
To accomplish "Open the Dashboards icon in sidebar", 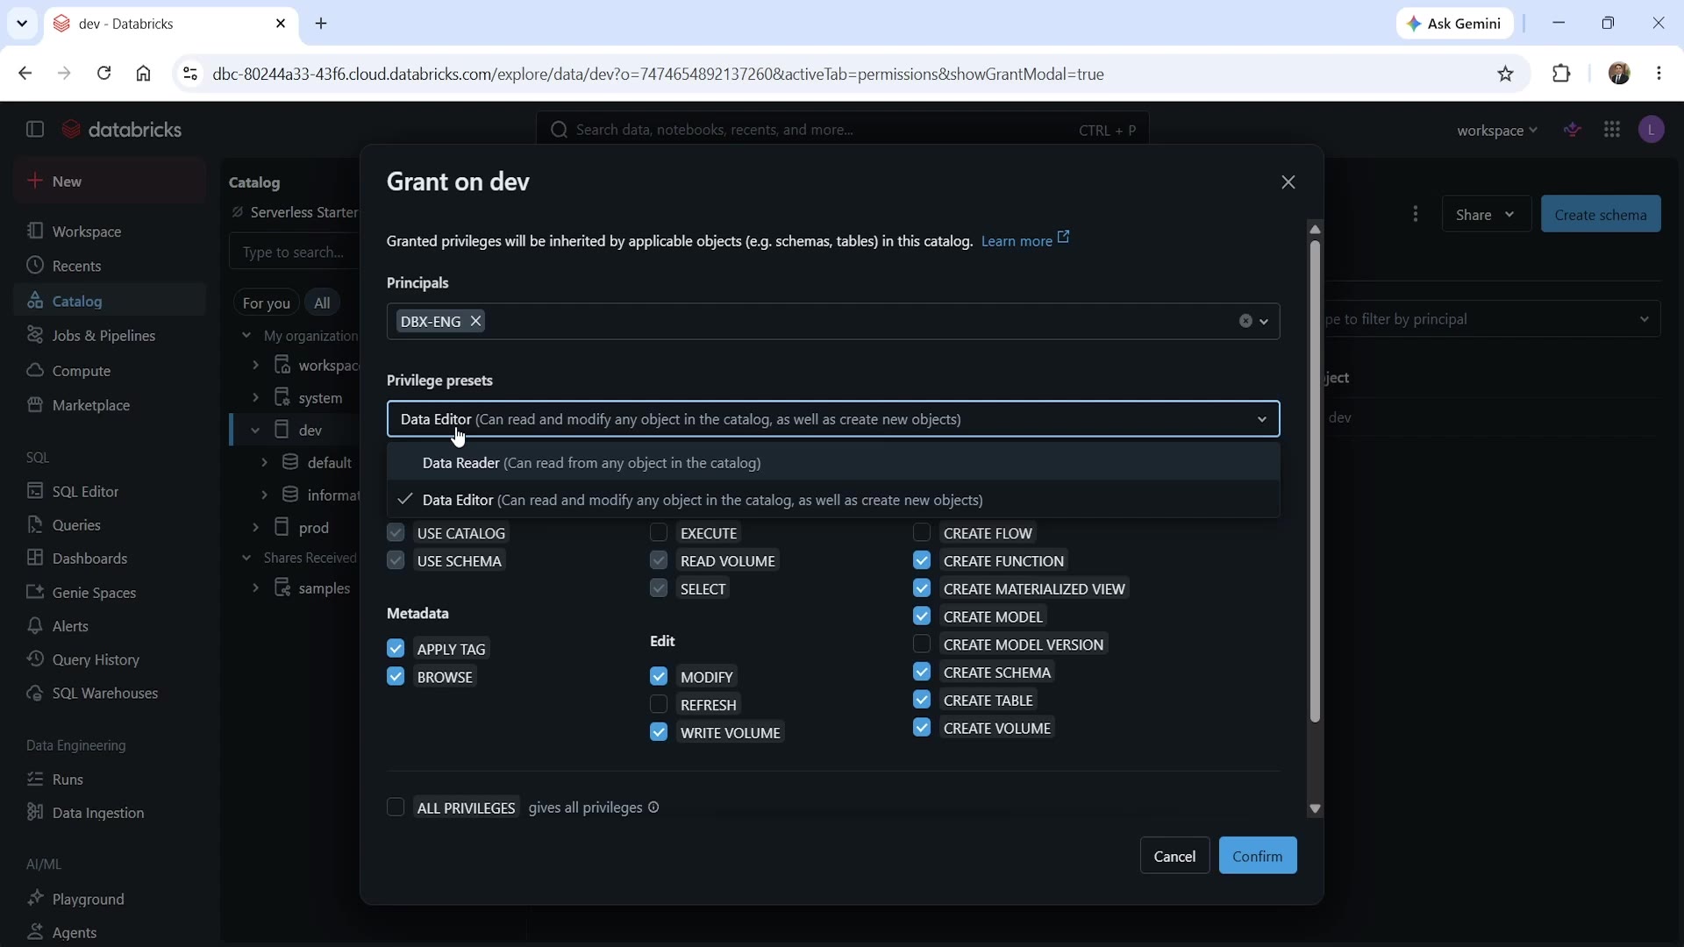I will click(x=35, y=559).
